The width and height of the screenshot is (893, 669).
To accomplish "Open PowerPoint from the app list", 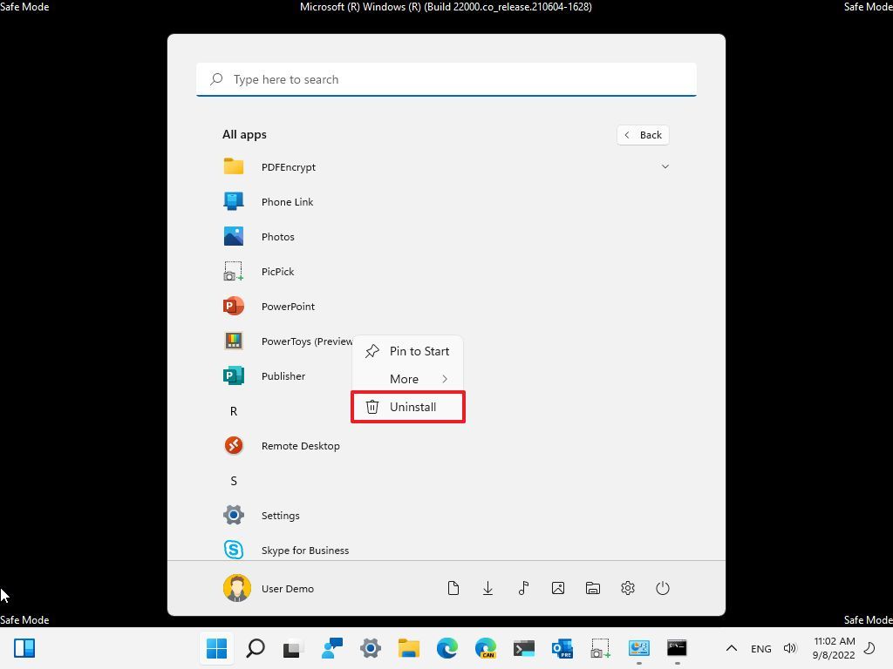I will (288, 306).
